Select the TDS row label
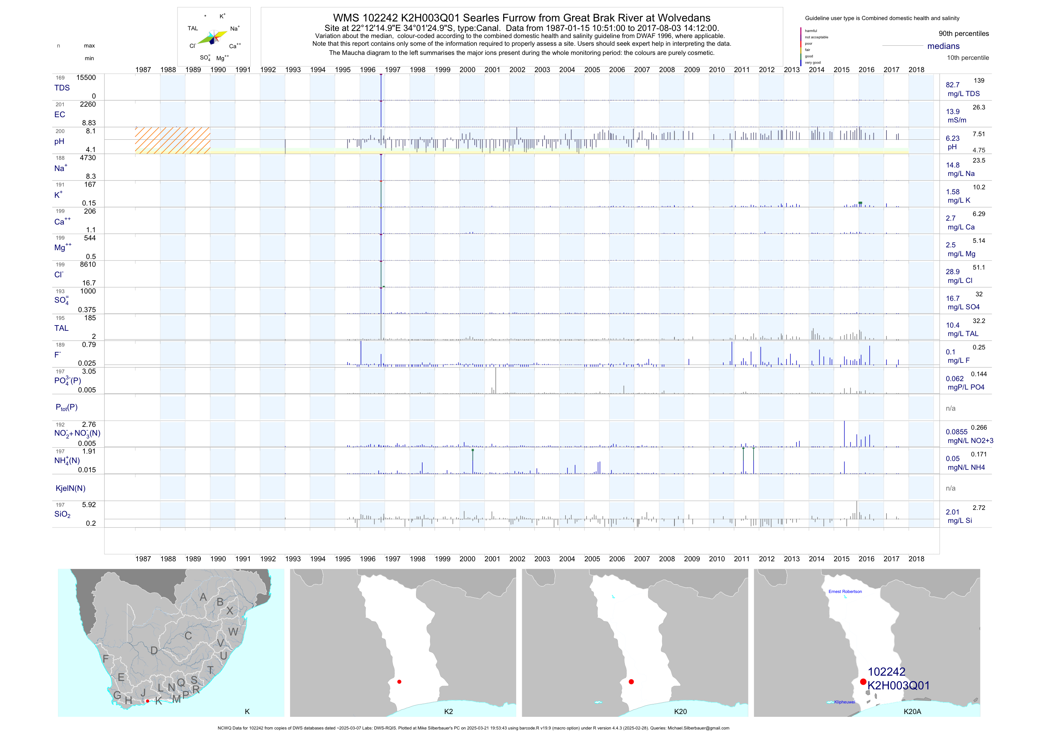Screen dimensions: 1044x739 point(62,88)
